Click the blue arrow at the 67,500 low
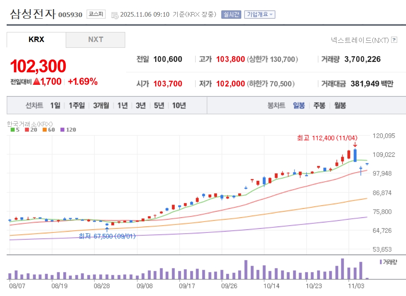Viewport: 406px width, 296px height. (x=107, y=229)
